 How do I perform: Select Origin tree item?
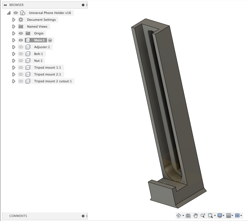(x=39, y=33)
